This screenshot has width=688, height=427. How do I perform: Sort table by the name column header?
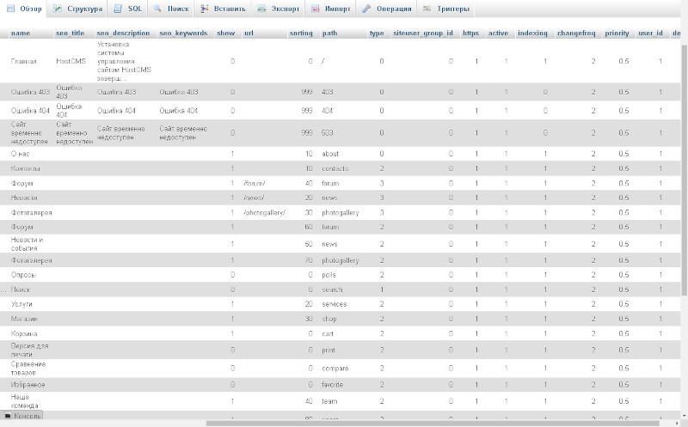click(x=21, y=33)
